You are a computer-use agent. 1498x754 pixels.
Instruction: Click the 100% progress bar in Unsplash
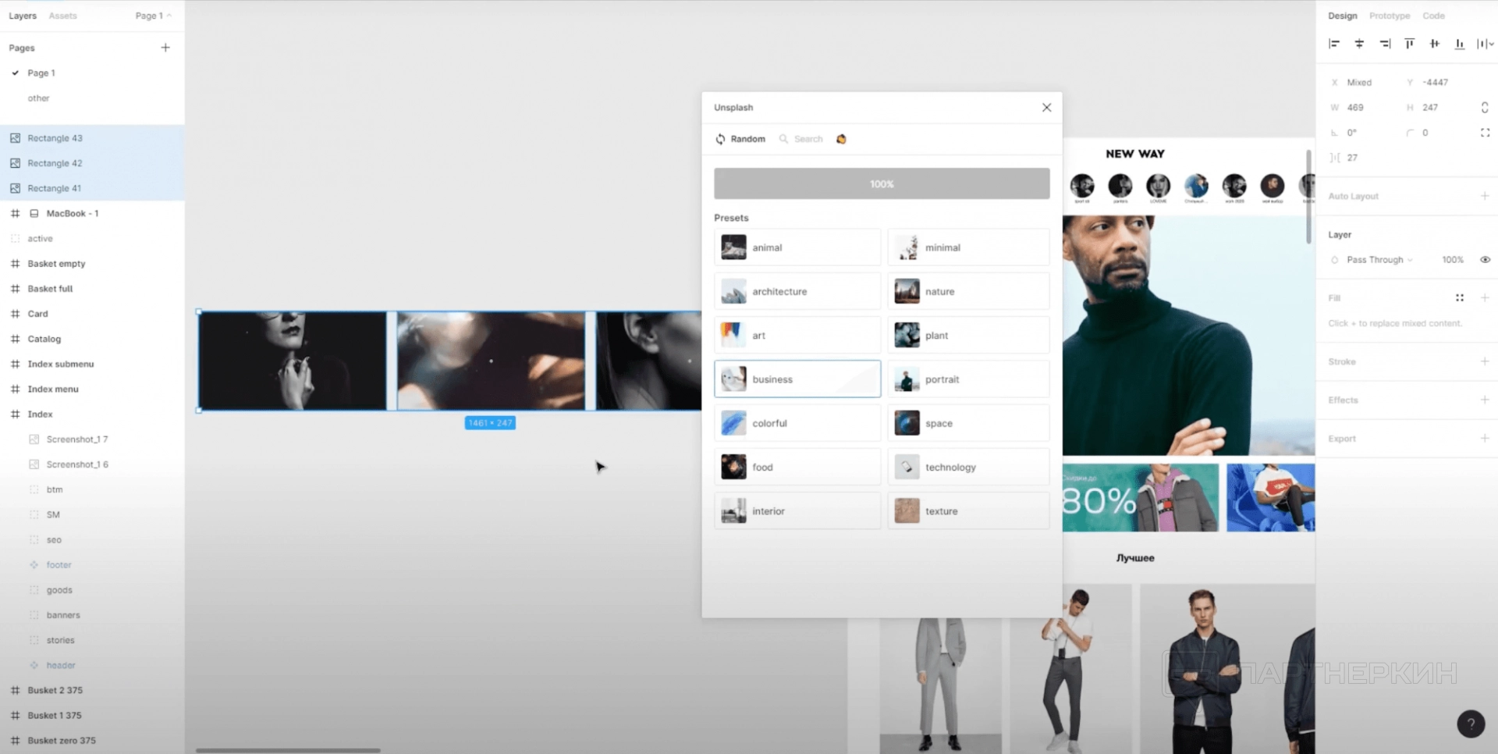pos(882,184)
